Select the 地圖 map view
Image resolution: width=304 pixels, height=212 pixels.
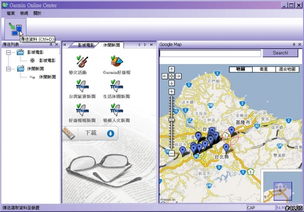(241, 69)
